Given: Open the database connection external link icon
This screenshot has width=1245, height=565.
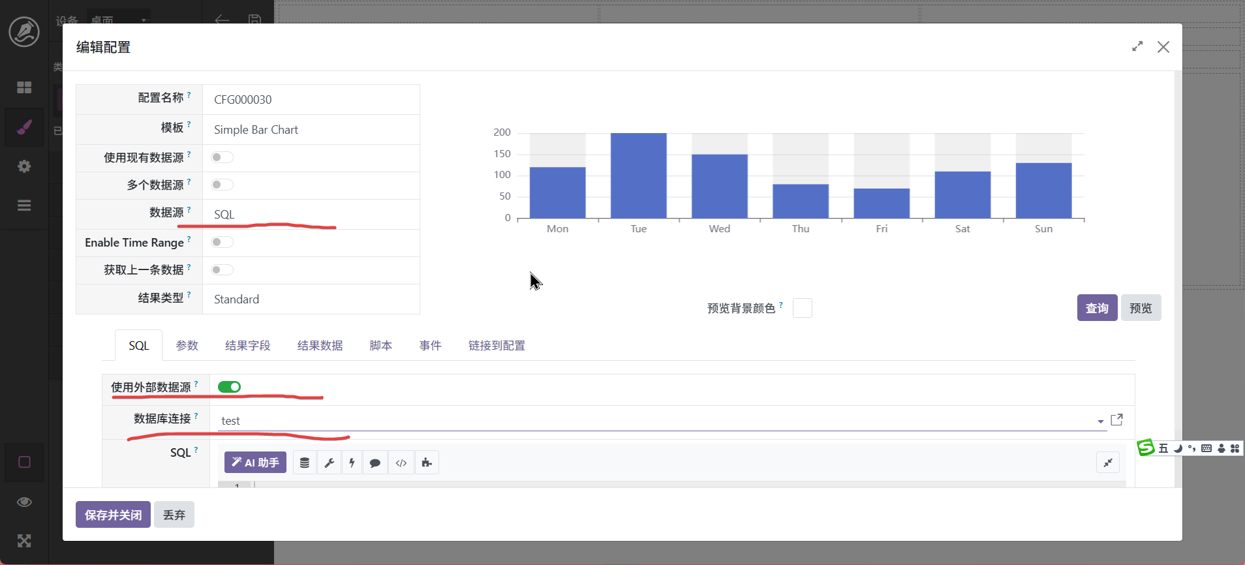Looking at the screenshot, I should click(x=1116, y=420).
